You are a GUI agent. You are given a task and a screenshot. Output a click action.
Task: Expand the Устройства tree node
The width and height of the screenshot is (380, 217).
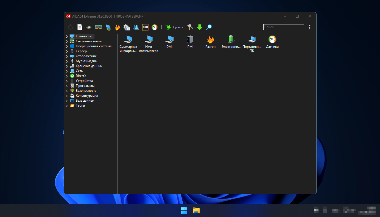click(x=67, y=81)
